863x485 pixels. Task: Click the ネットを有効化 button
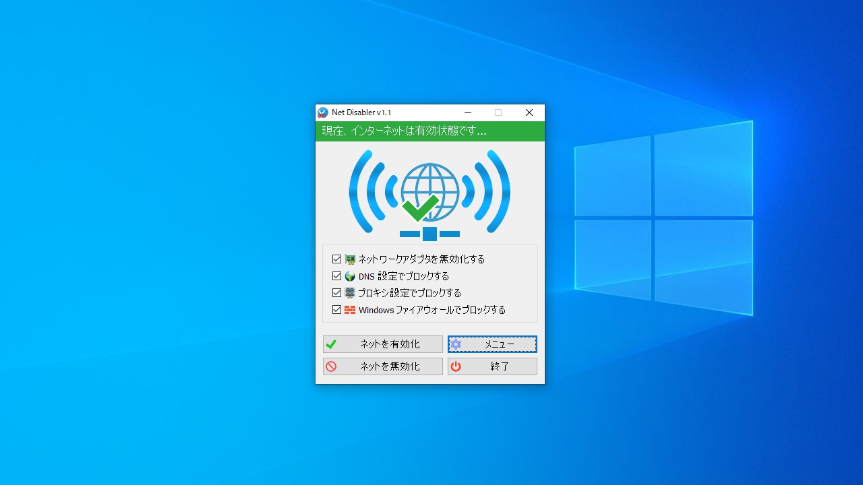click(383, 344)
